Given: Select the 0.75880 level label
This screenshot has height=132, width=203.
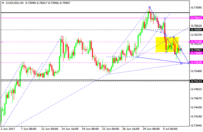Looking at the screenshot, I should coord(196,53).
